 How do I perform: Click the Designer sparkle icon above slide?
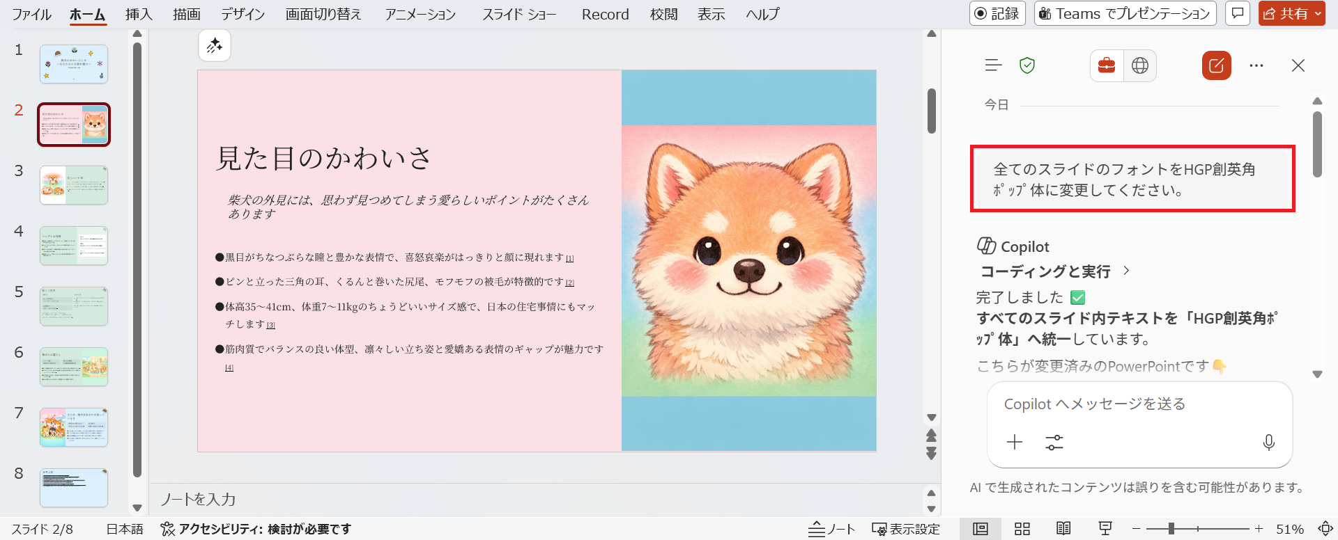[215, 46]
